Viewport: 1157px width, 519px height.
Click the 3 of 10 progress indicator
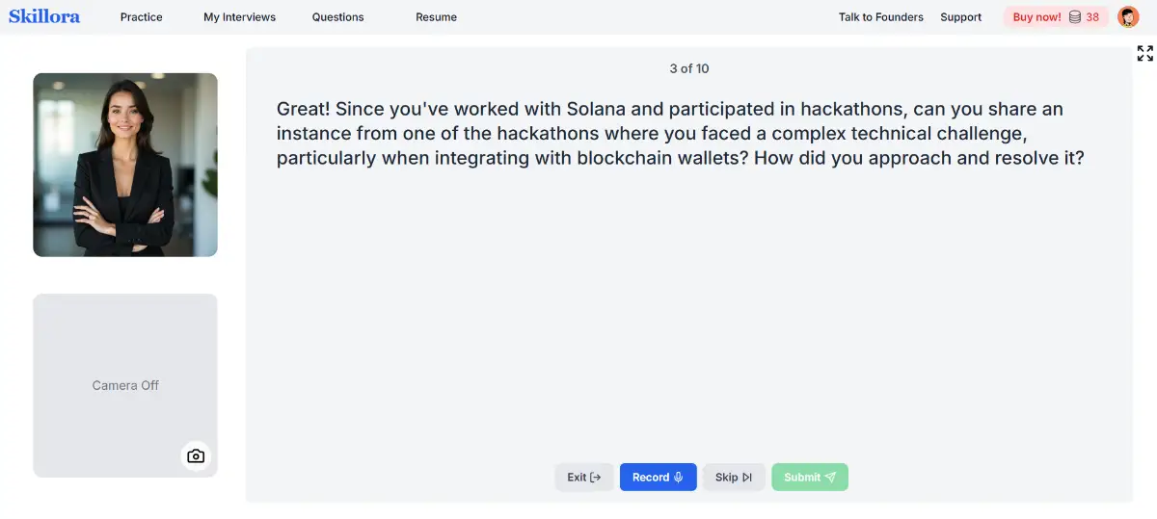688,68
